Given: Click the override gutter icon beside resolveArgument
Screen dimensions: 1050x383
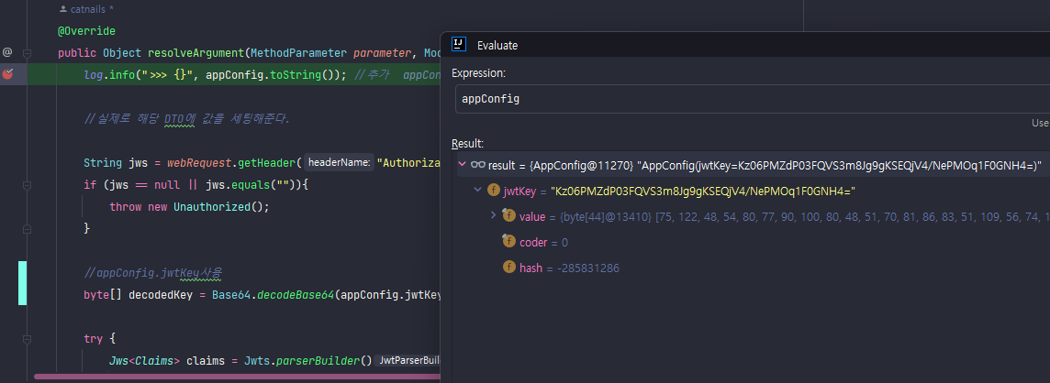Looking at the screenshot, I should click(7, 52).
